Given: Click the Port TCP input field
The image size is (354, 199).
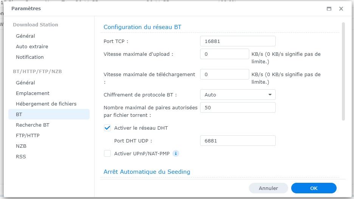Looking at the screenshot, I should pos(238,41).
